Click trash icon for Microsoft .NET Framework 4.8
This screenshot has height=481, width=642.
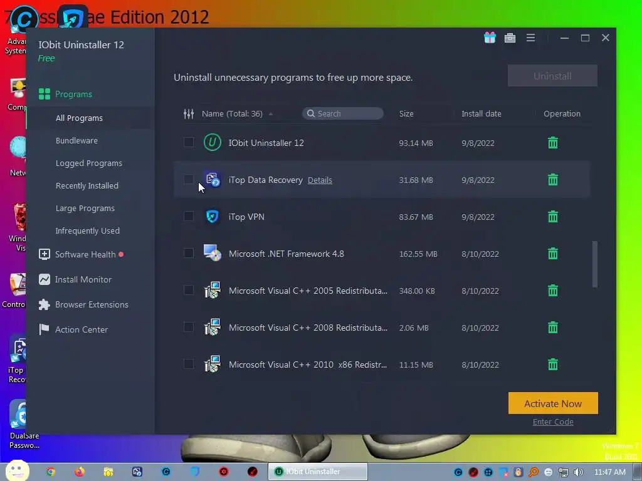553,254
